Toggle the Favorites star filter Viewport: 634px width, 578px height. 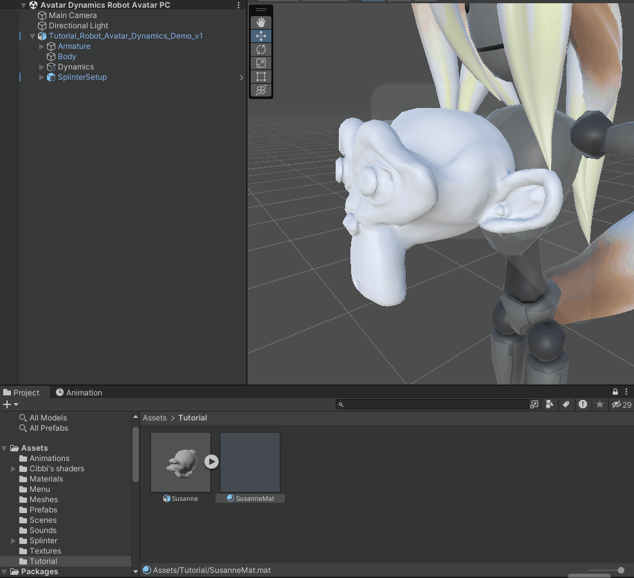600,404
